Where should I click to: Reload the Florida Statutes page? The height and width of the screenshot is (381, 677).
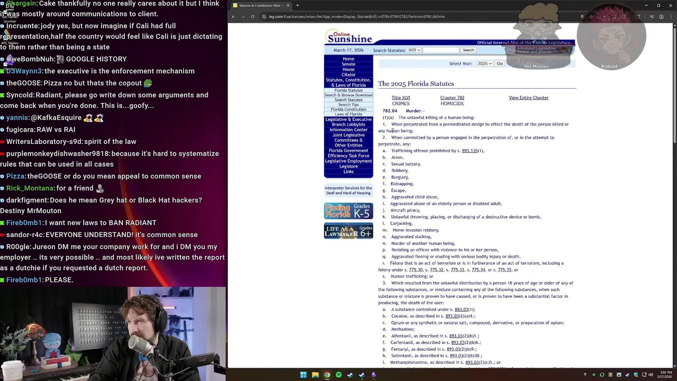click(x=252, y=16)
